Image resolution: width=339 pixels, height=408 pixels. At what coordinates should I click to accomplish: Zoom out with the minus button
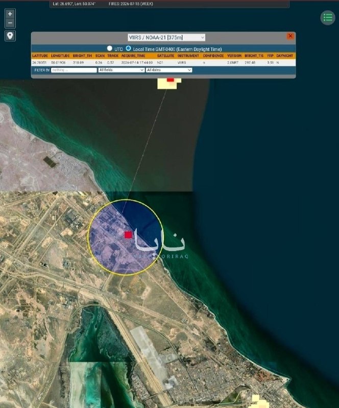point(10,23)
